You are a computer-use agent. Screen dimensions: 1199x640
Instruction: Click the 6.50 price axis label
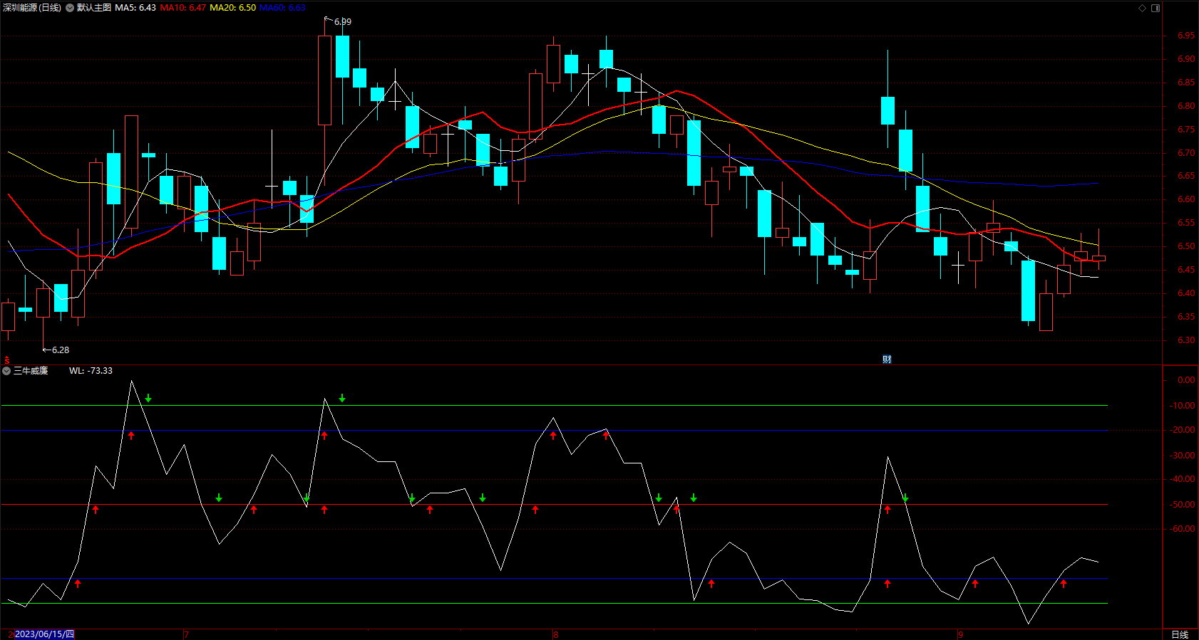pyautogui.click(x=1186, y=246)
